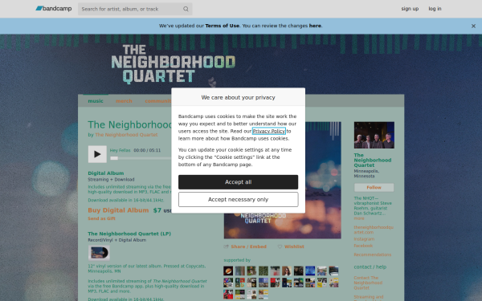Open the Facebook link
Image resolution: width=482 pixels, height=301 pixels.
click(x=363, y=246)
